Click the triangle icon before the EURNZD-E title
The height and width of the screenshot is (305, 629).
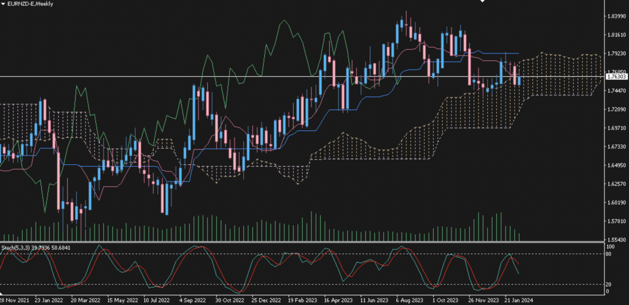[3, 4]
